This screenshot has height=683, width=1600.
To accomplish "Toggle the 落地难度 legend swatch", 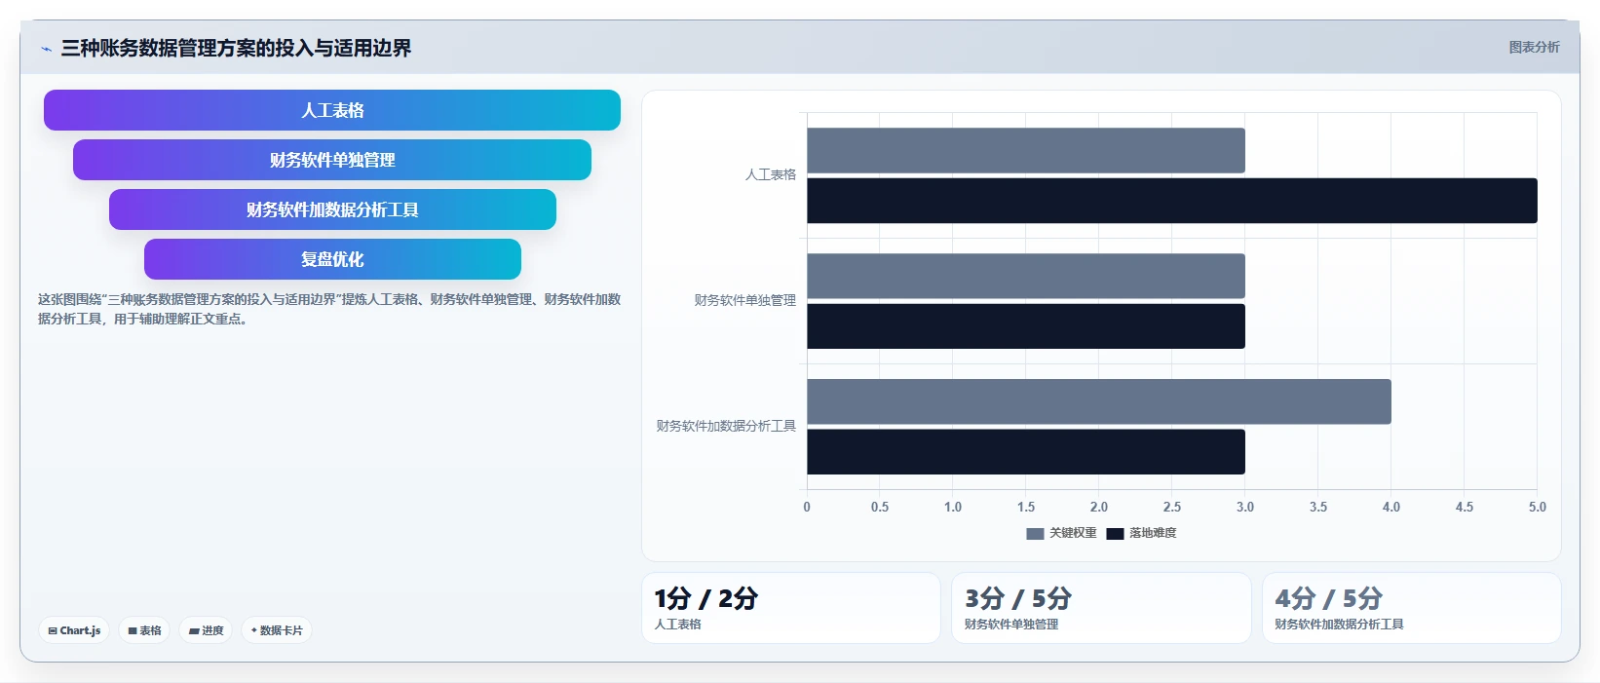I will (1115, 533).
